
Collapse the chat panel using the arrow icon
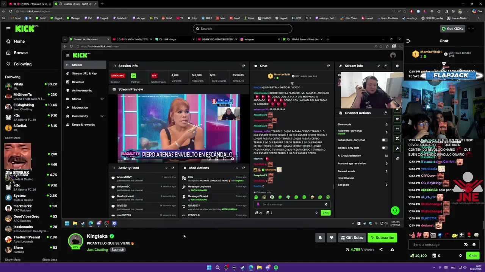coord(408,41)
